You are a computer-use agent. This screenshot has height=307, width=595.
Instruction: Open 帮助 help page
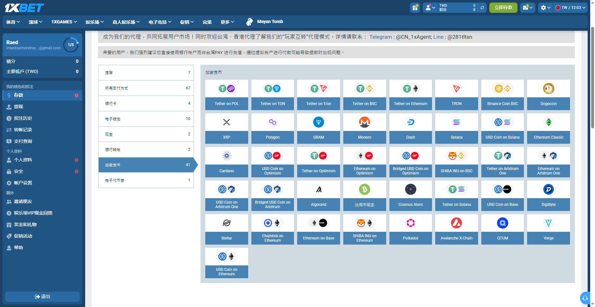(42, 247)
